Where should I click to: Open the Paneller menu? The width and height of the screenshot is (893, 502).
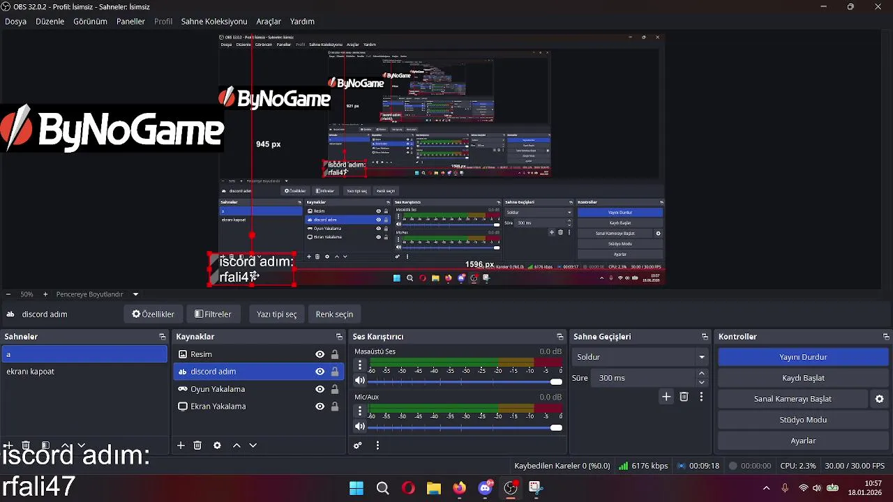tap(130, 22)
